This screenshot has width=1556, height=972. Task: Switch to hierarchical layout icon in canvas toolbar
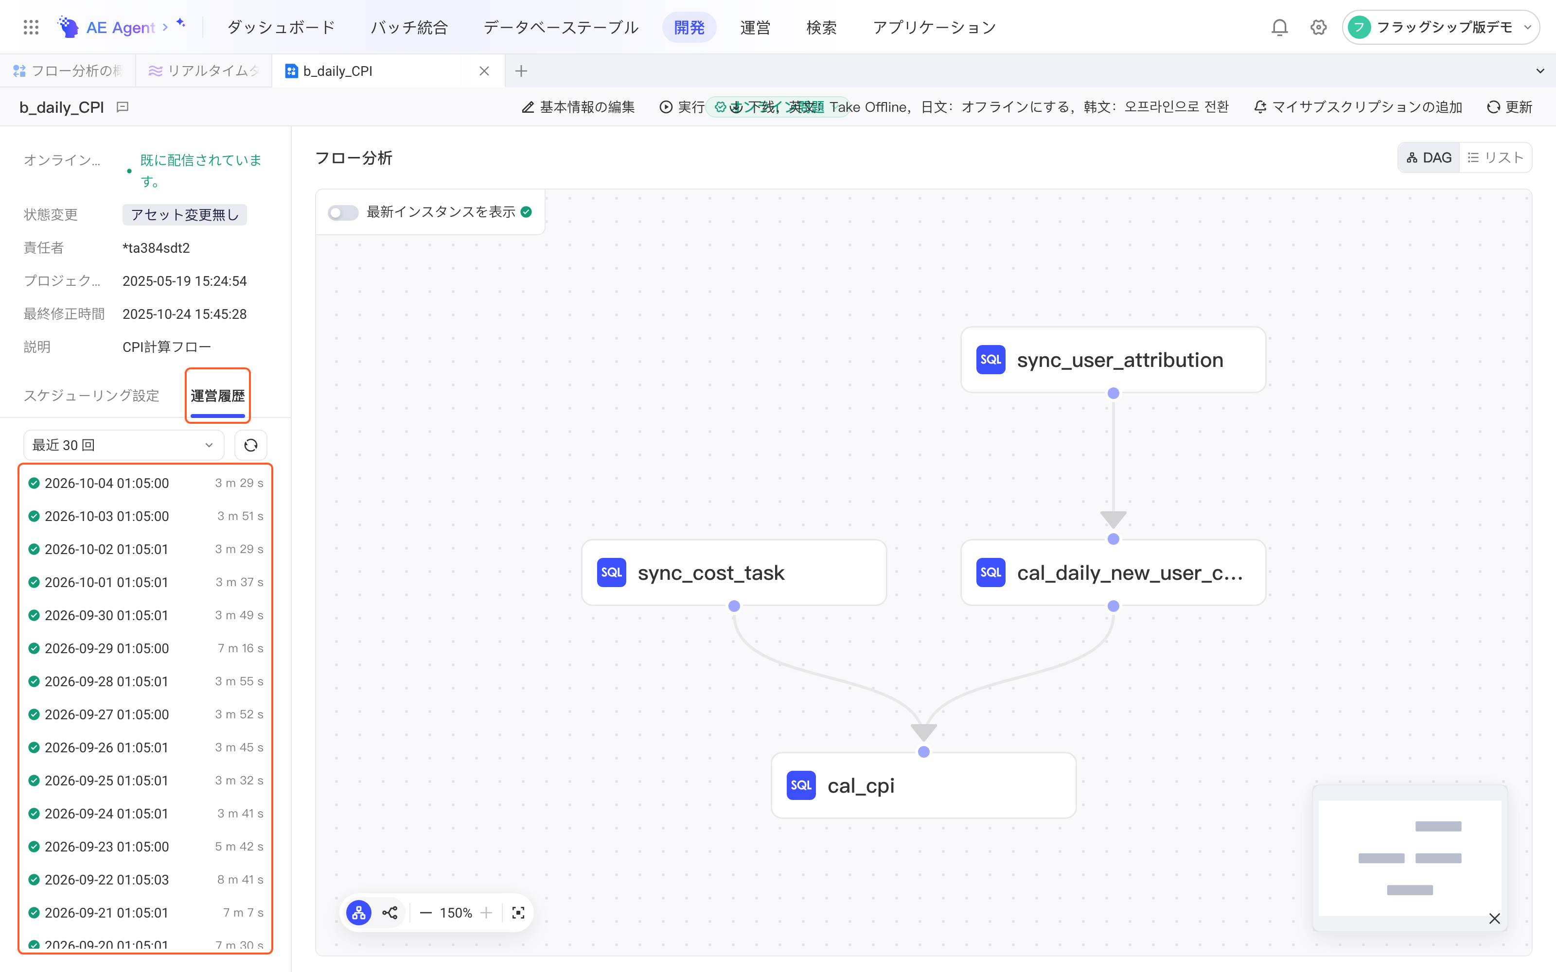[359, 913]
